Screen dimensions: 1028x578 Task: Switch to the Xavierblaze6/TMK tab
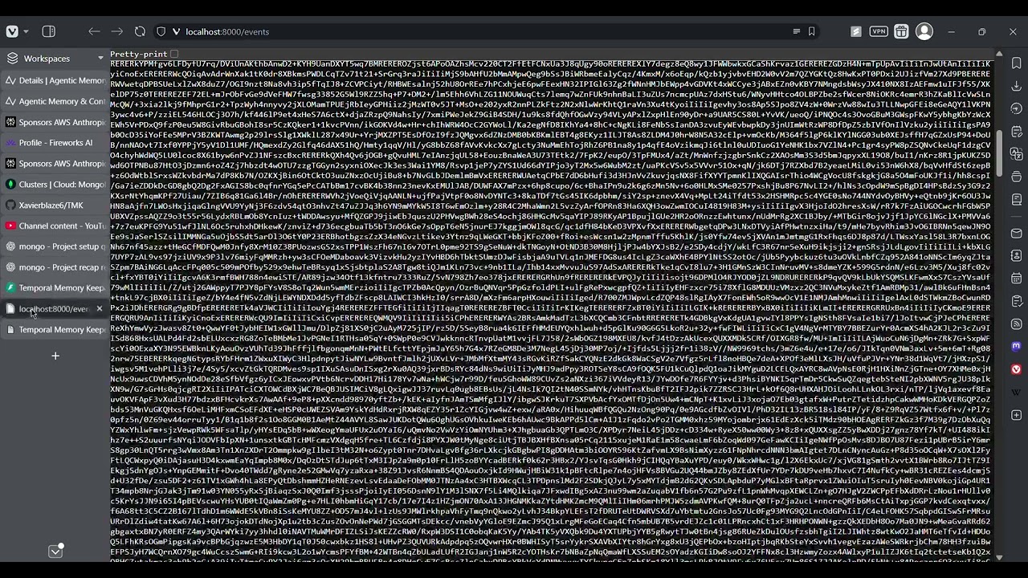tap(55, 205)
